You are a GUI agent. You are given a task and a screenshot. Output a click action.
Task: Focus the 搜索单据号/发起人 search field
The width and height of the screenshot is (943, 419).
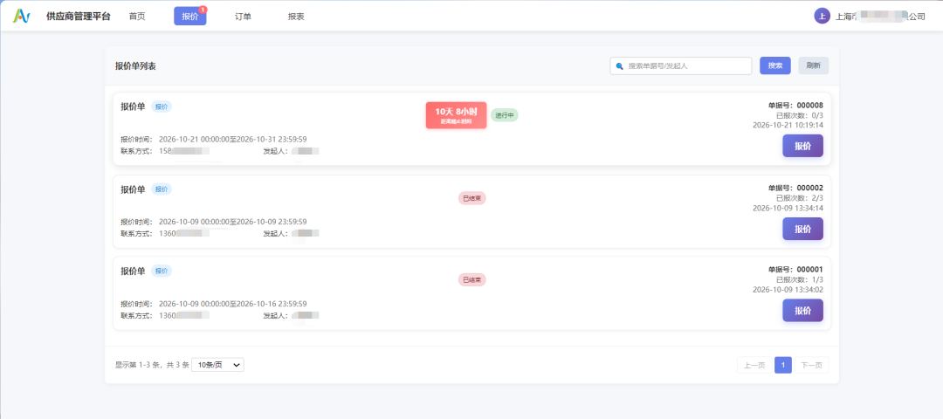point(681,66)
